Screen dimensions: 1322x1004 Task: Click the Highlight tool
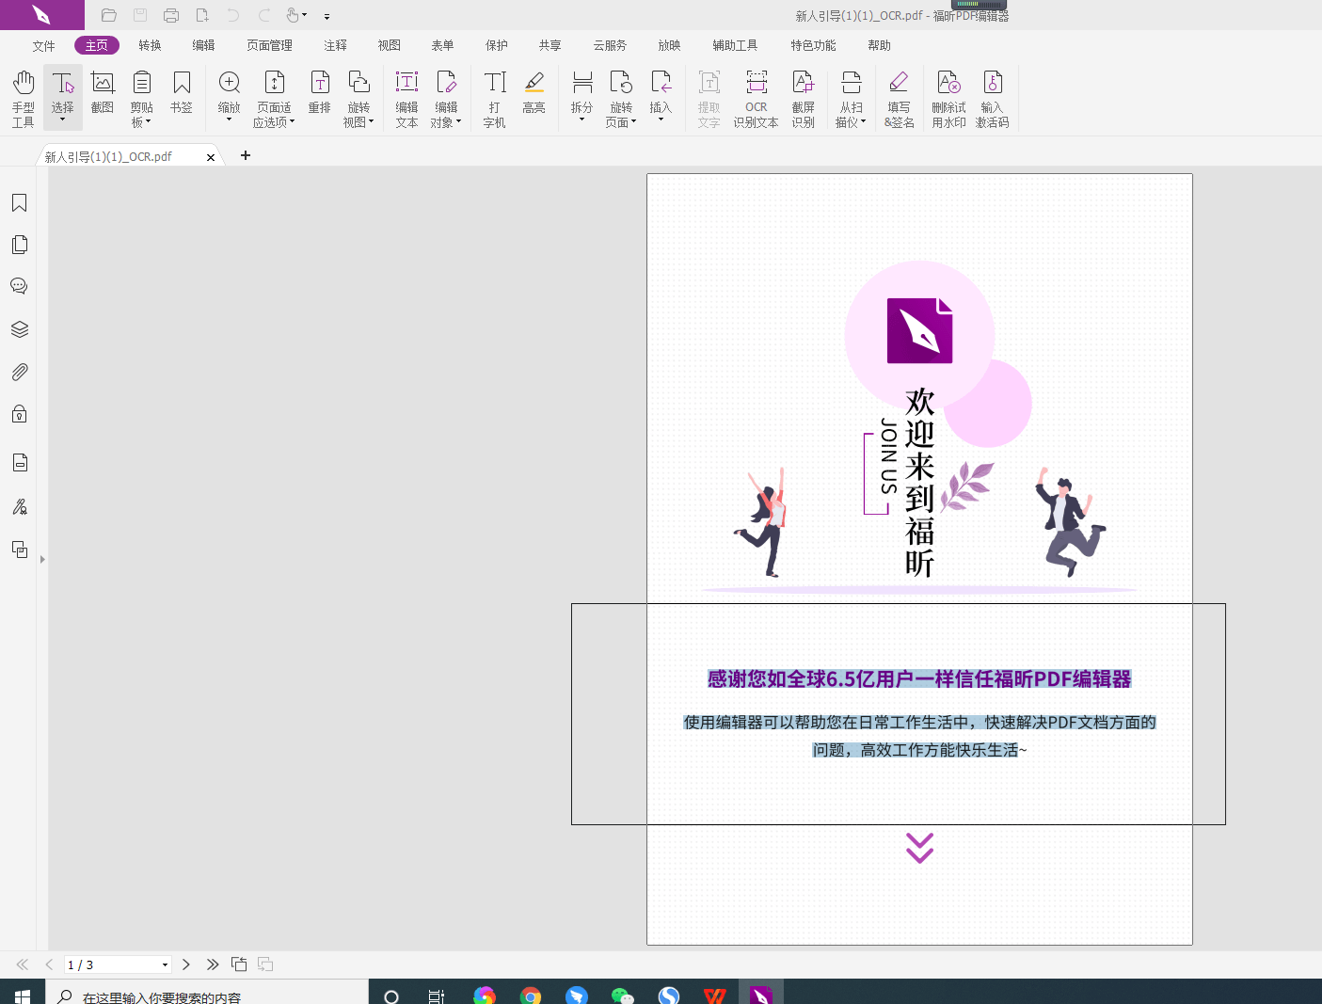click(534, 93)
